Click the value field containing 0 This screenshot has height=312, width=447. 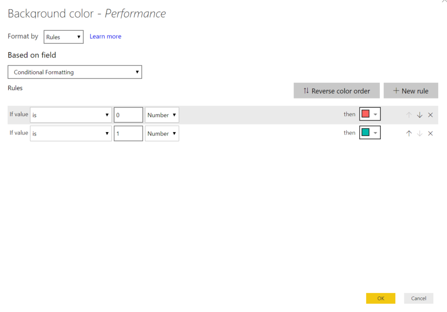128,115
